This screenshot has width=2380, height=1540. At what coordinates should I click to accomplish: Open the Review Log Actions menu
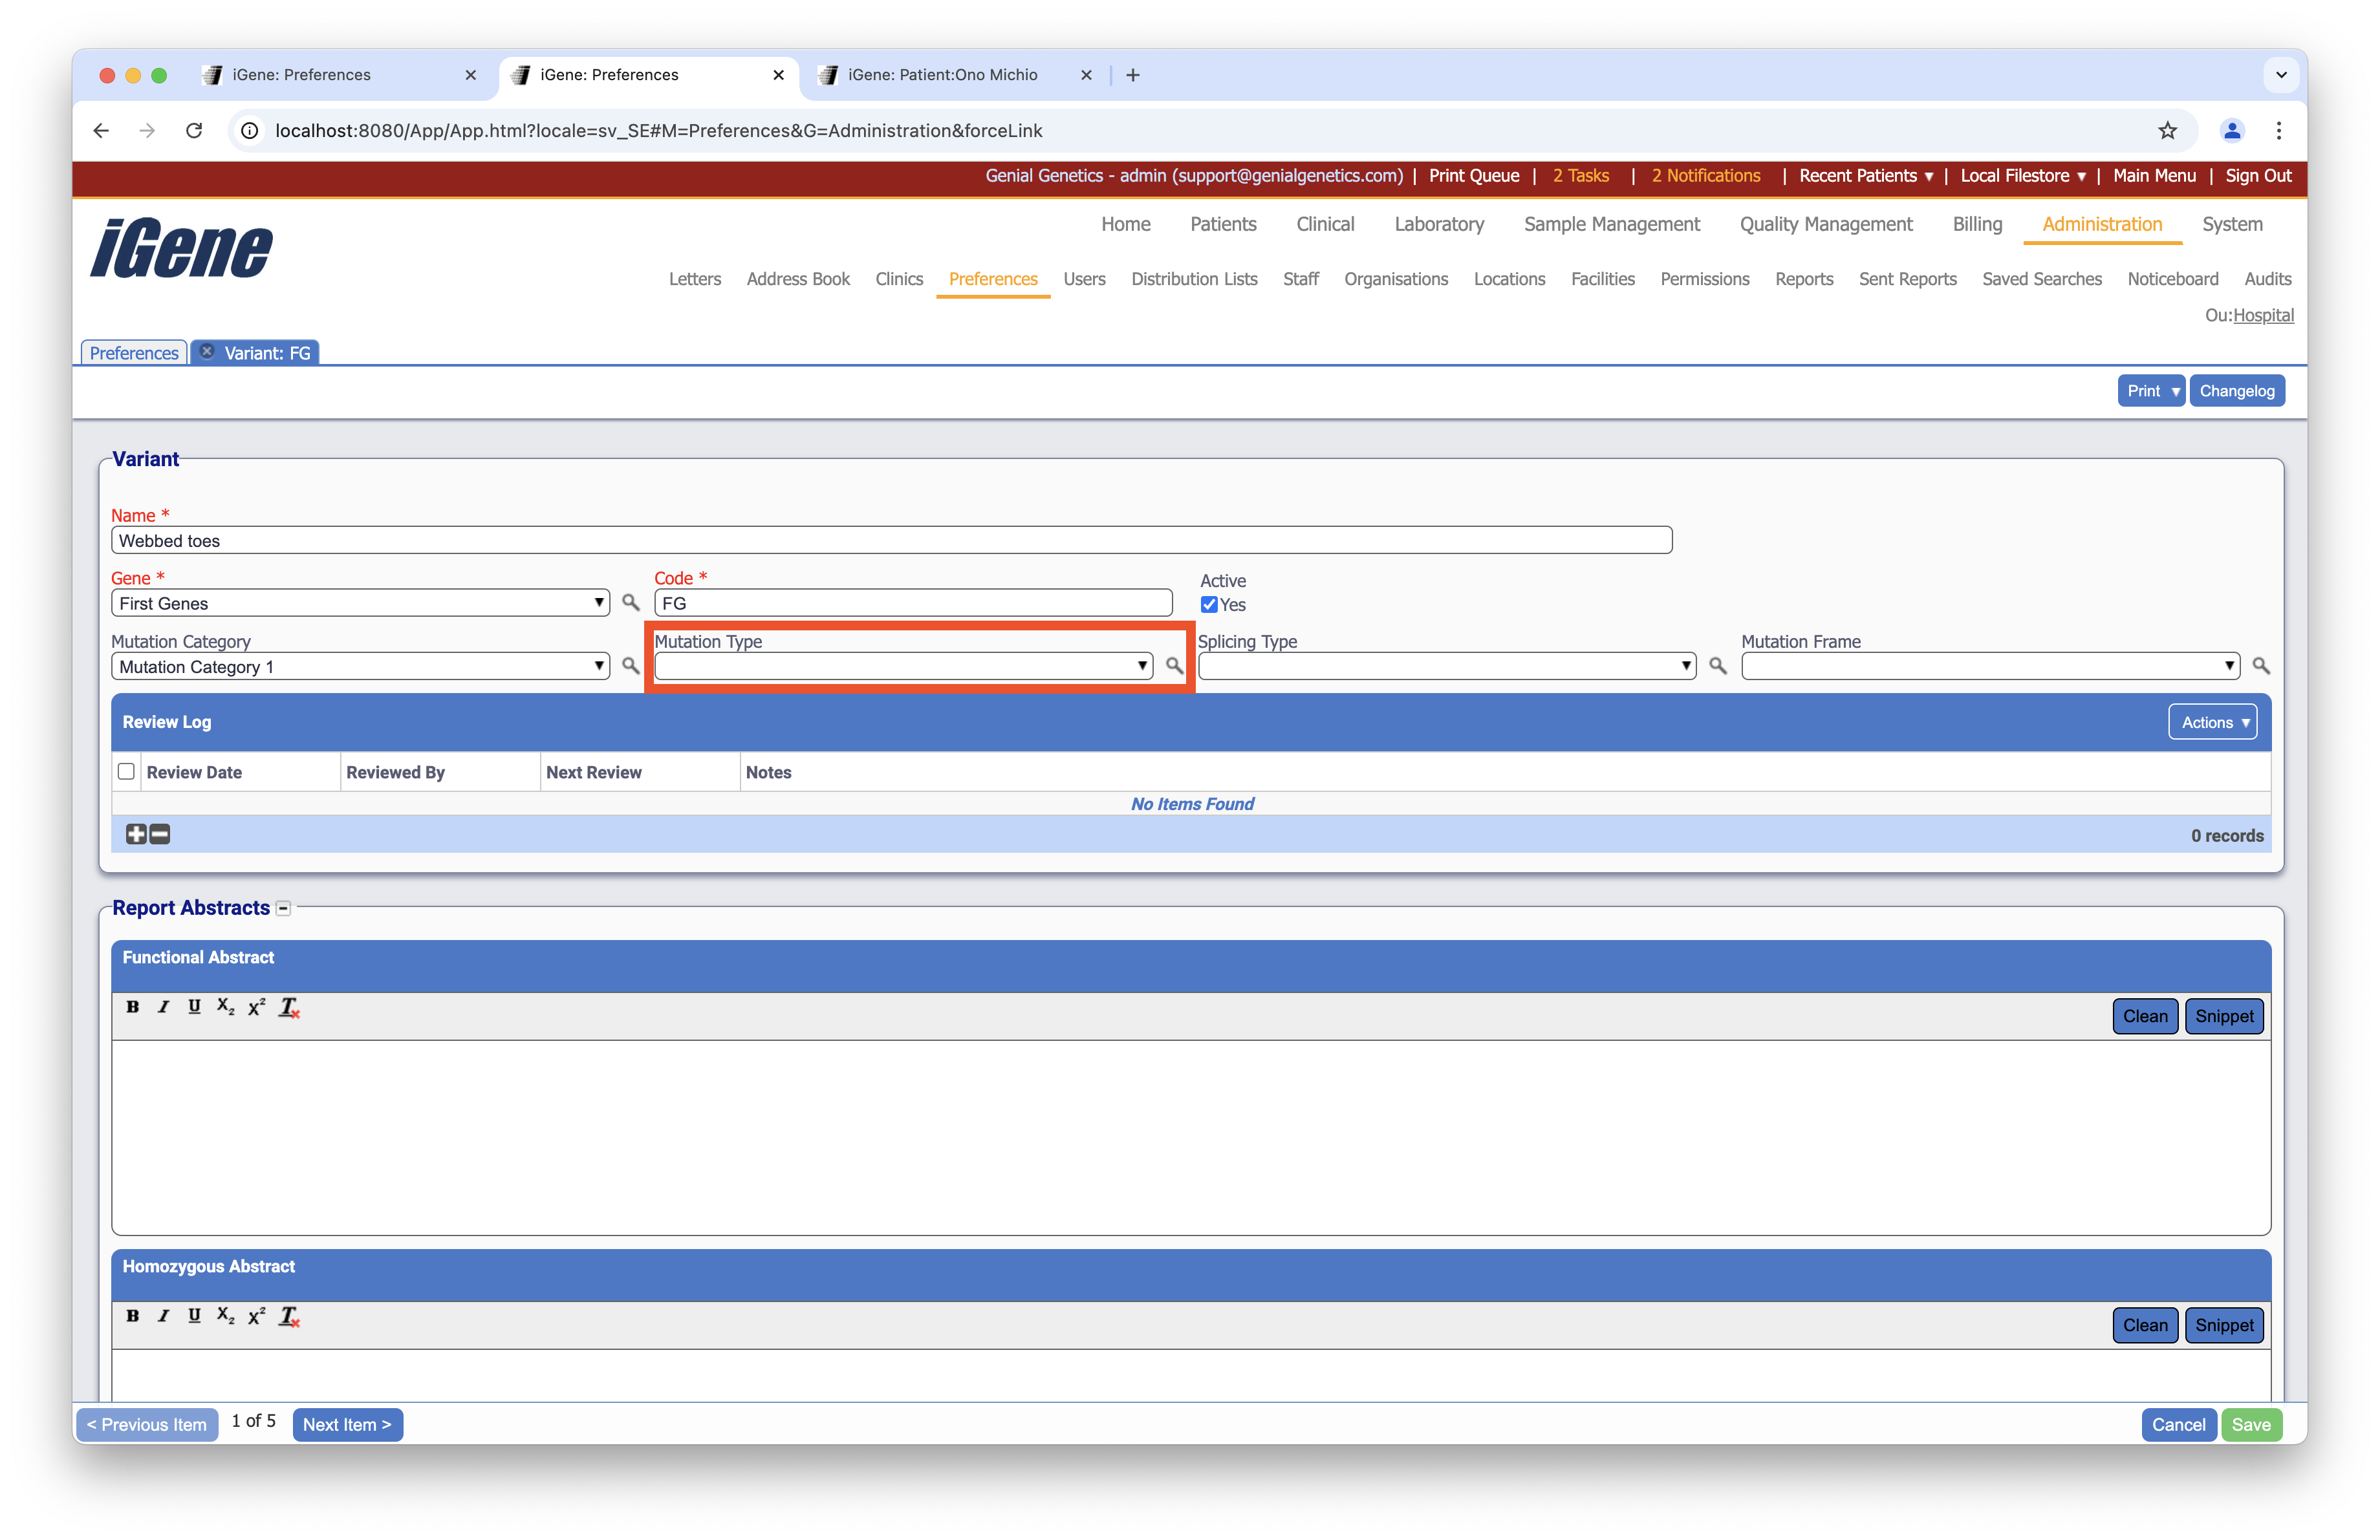coord(2212,723)
